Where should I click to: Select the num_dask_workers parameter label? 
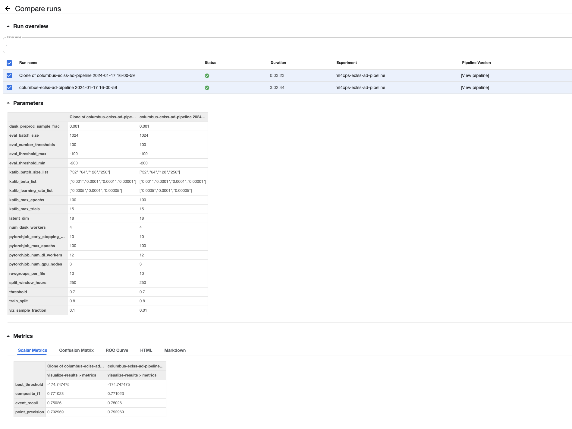tap(27, 227)
